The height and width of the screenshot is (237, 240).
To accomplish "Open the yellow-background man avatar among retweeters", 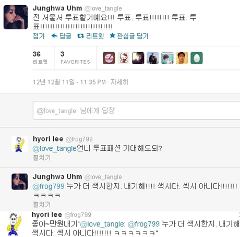I will (182, 58).
